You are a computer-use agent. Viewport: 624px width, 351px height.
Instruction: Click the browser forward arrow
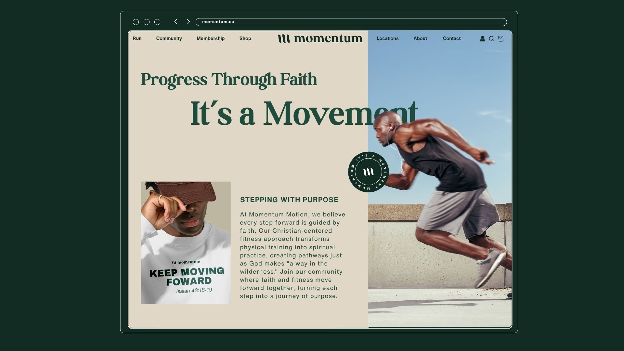pos(188,22)
